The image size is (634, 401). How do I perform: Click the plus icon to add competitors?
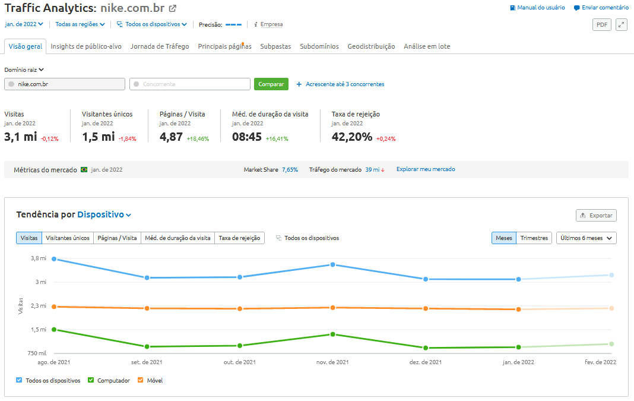click(x=299, y=84)
